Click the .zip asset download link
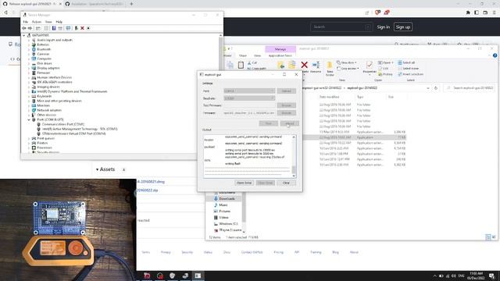500x281 pixels. pyautogui.click(x=148, y=190)
